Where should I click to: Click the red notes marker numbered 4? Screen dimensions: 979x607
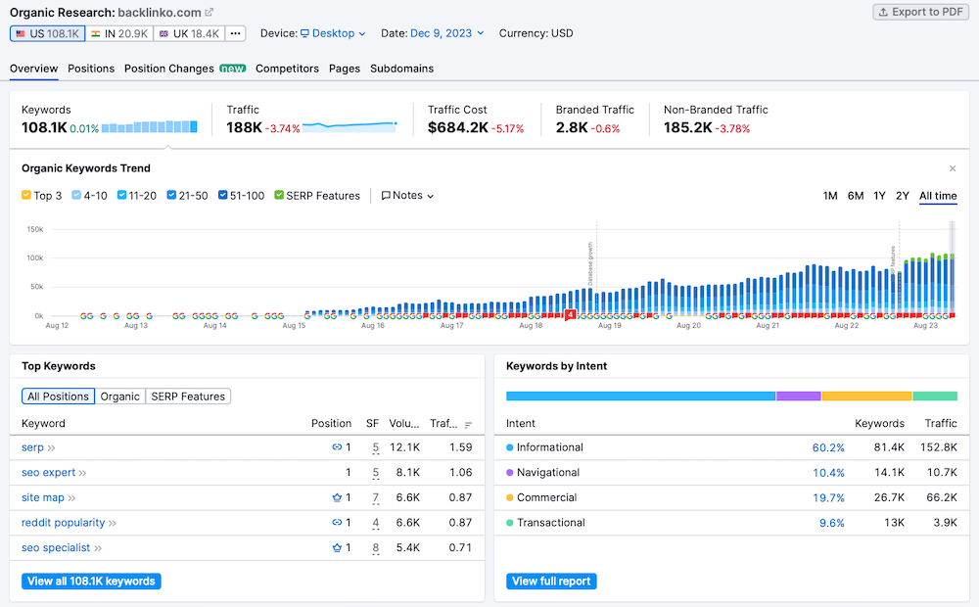coord(570,315)
